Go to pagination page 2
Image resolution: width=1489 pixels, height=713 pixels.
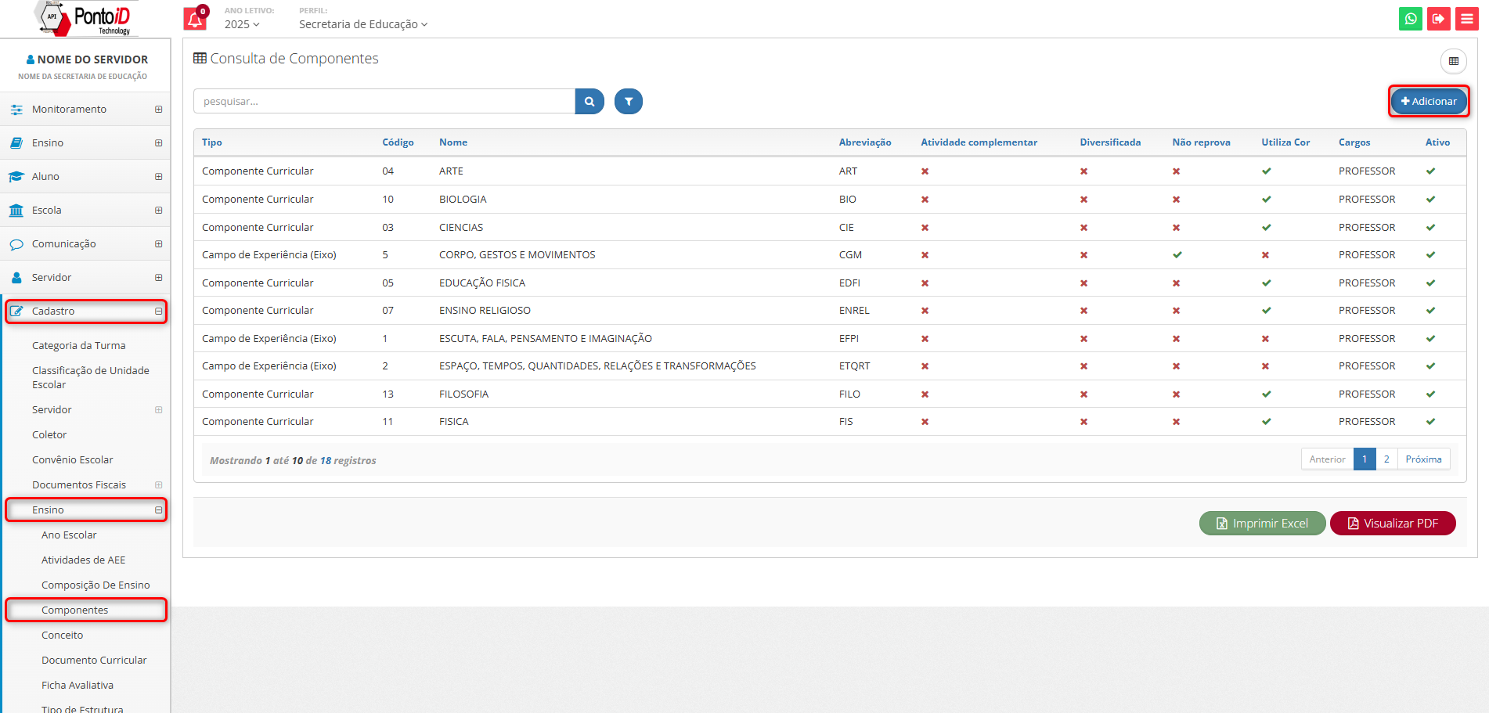(1386, 459)
